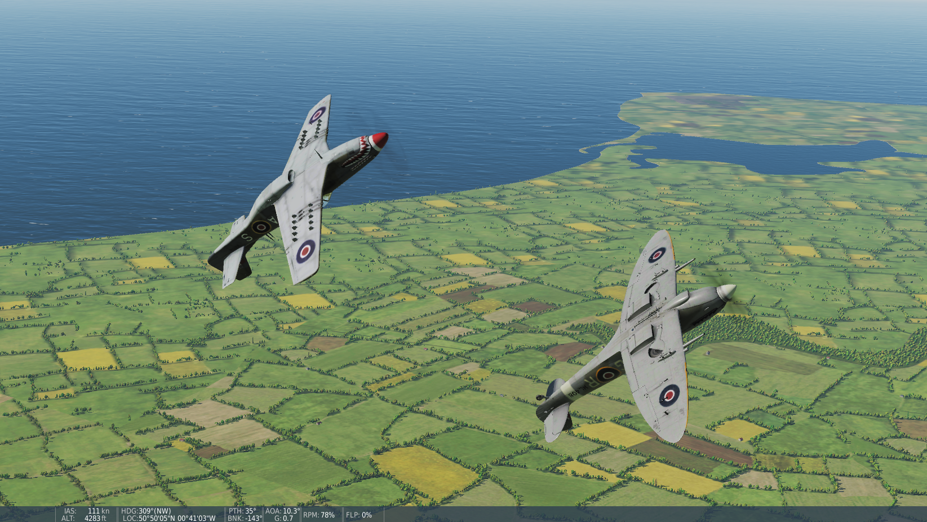Click the Mustang's fuselage roundel
Image resolution: width=927 pixels, height=522 pixels.
[261, 227]
